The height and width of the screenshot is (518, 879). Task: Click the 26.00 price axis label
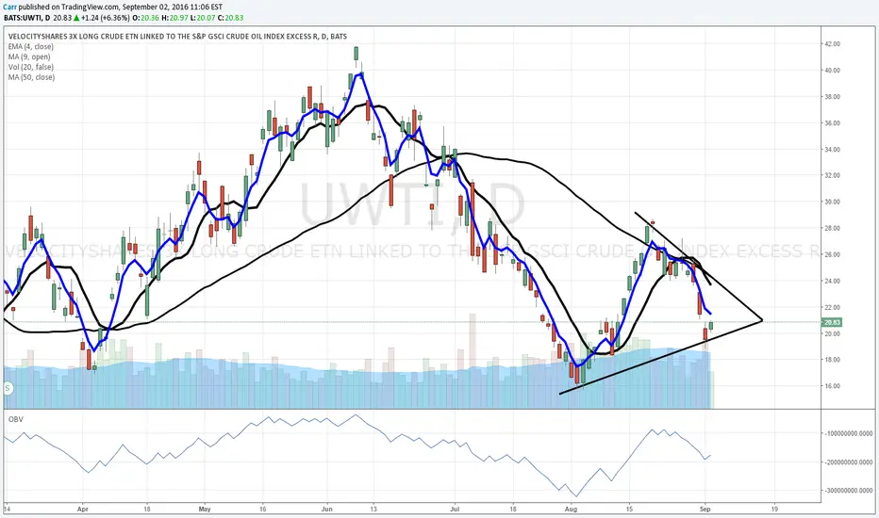(x=833, y=255)
